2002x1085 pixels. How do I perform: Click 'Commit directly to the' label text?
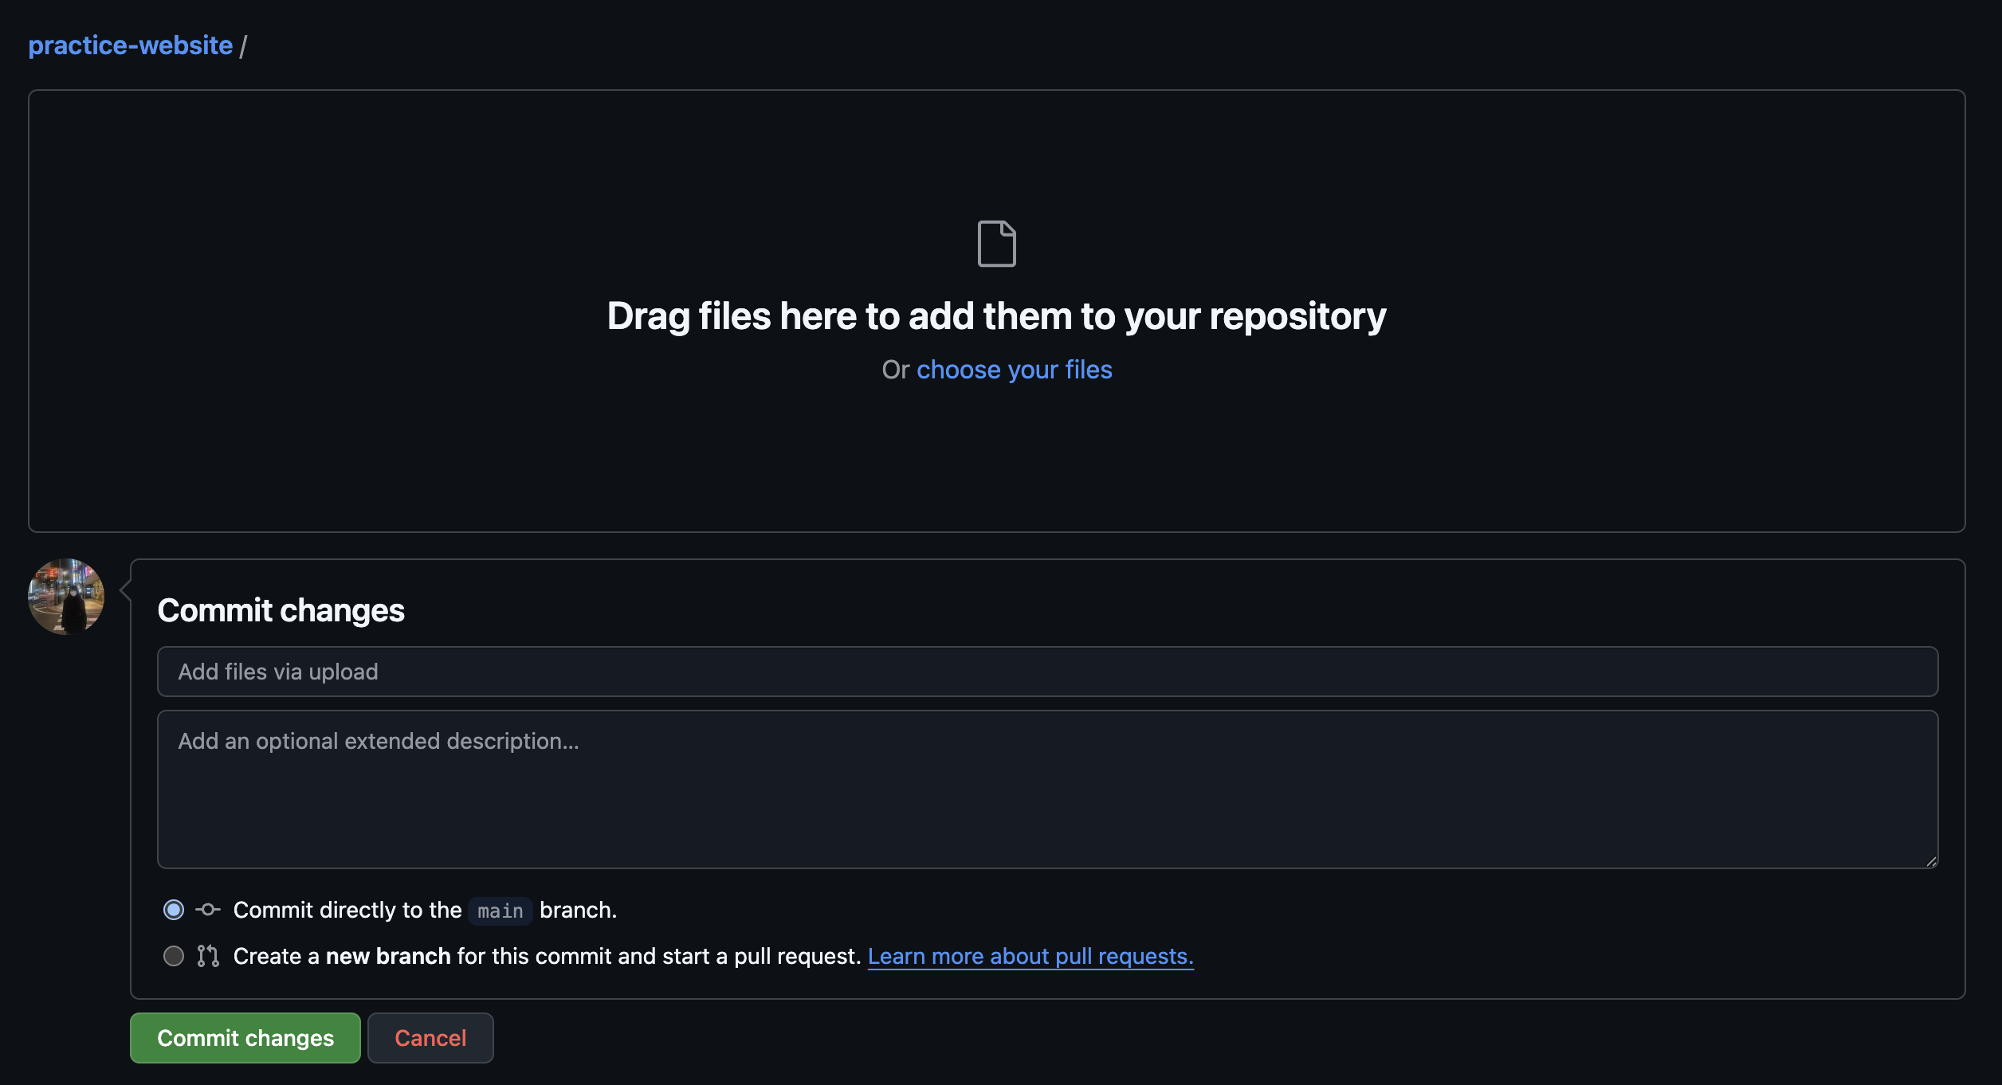[x=347, y=910]
